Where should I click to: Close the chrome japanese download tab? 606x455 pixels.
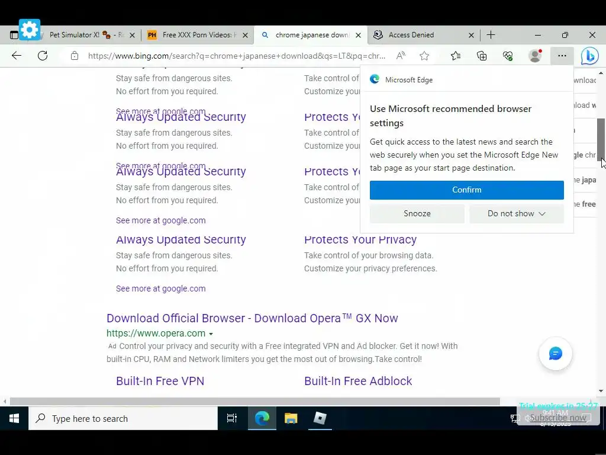[x=358, y=35]
